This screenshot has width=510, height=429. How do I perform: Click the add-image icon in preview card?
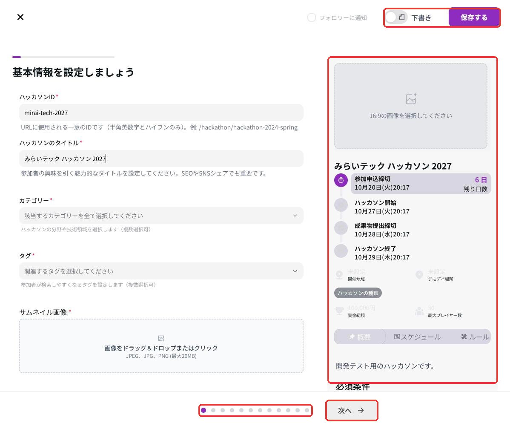click(411, 99)
